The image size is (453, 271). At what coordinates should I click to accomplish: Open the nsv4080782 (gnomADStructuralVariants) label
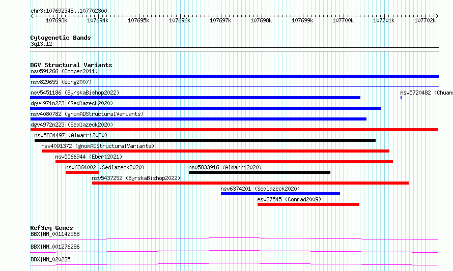point(87,114)
